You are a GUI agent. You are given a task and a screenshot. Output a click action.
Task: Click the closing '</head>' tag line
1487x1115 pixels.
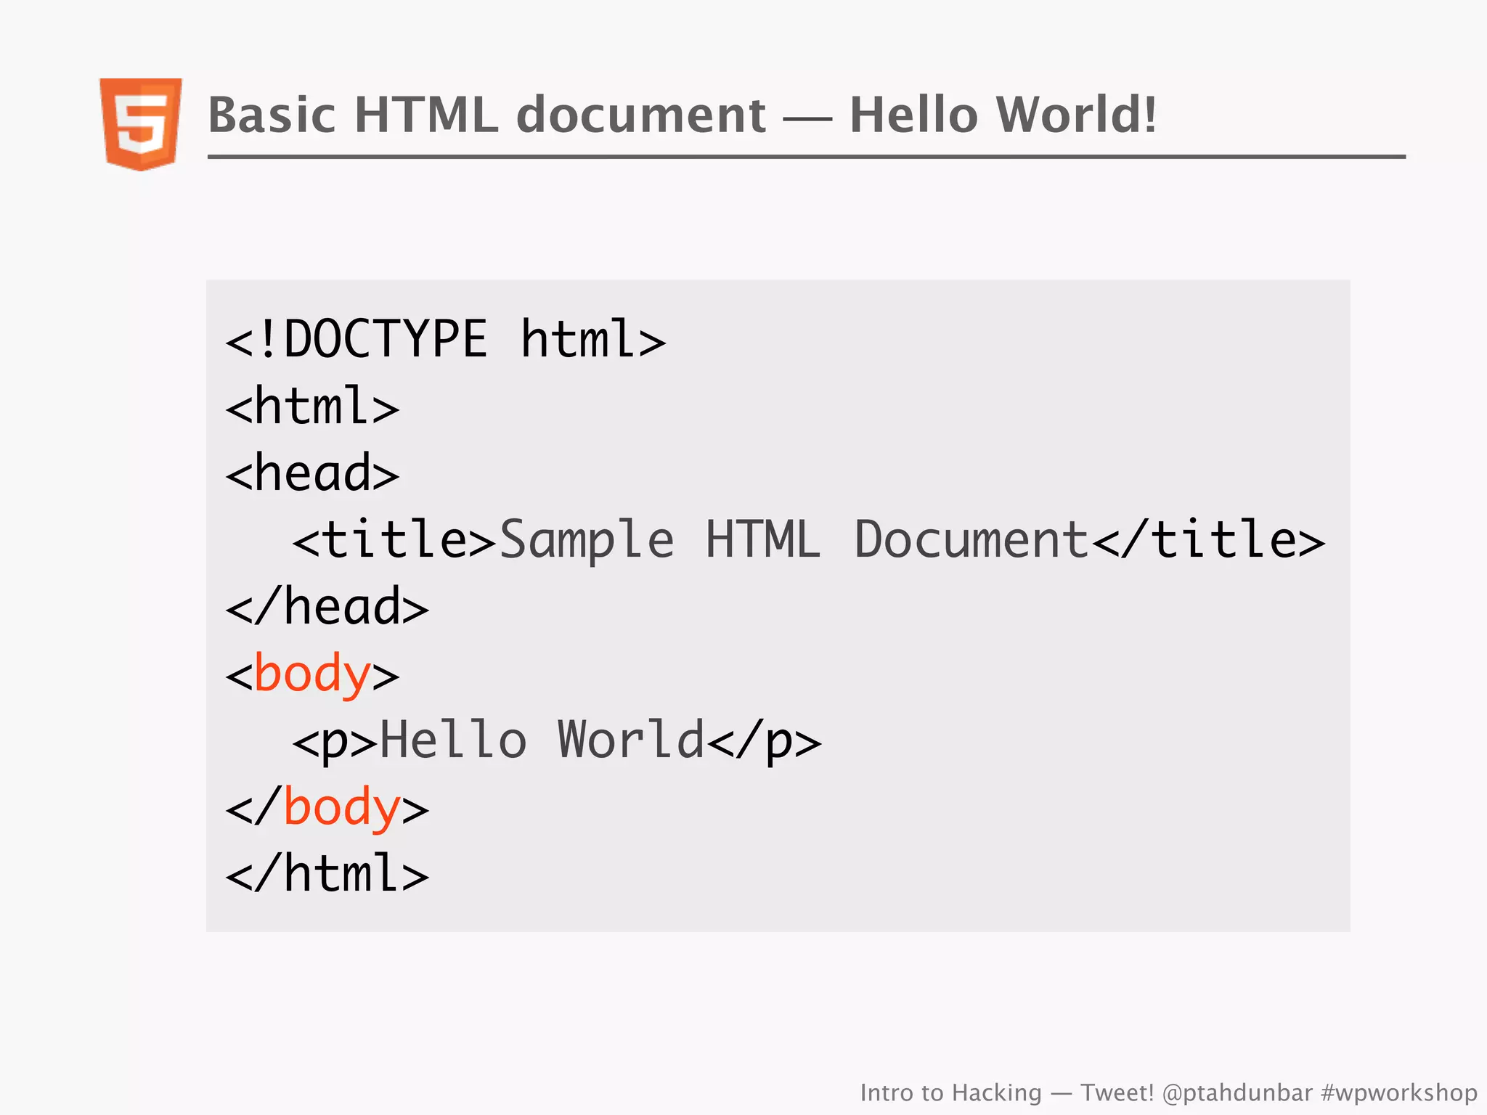click(x=327, y=606)
